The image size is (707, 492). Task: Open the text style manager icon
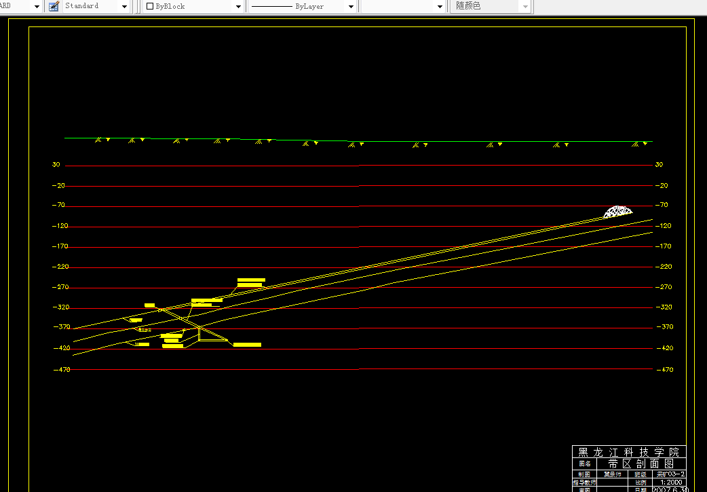pos(54,6)
